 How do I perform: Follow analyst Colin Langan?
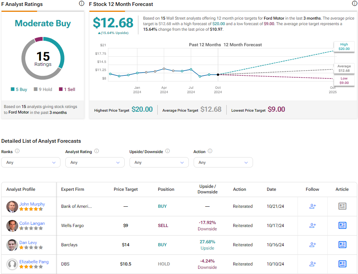pos(312,226)
